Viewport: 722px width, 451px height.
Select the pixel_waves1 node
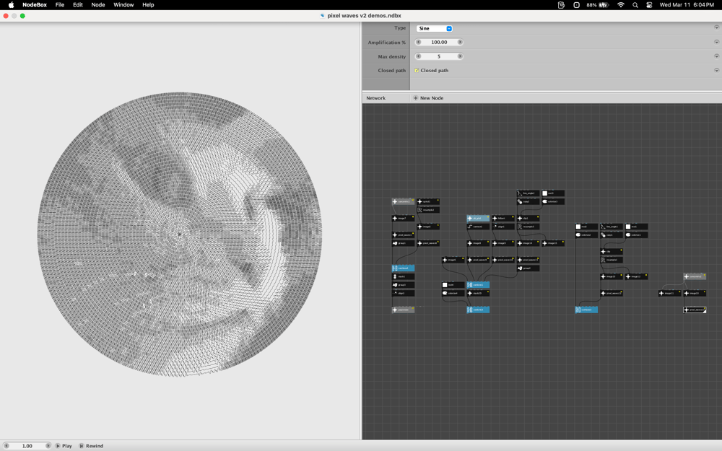403,235
